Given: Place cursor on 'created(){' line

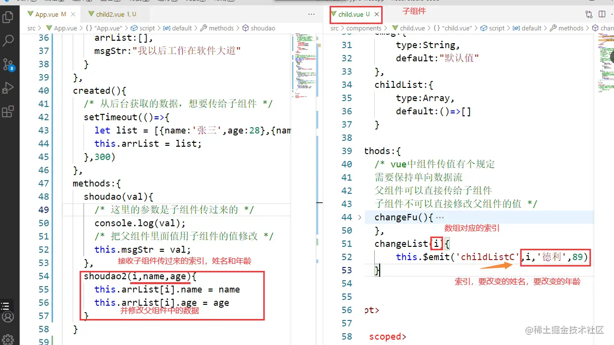Looking at the screenshot, I should coord(100,90).
